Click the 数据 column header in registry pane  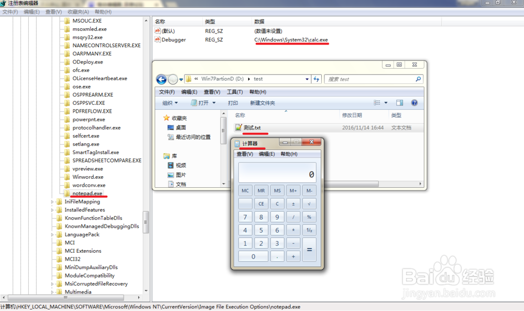point(259,22)
